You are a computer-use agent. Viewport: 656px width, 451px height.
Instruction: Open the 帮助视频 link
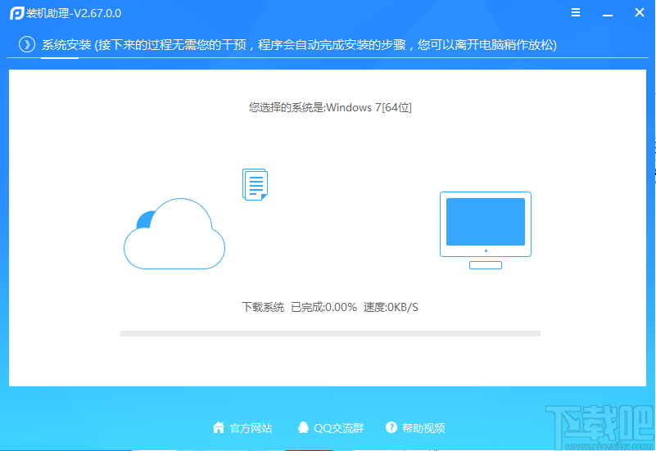pyautogui.click(x=423, y=428)
